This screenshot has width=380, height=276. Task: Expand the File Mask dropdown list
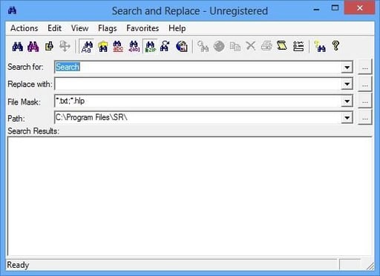coord(347,101)
